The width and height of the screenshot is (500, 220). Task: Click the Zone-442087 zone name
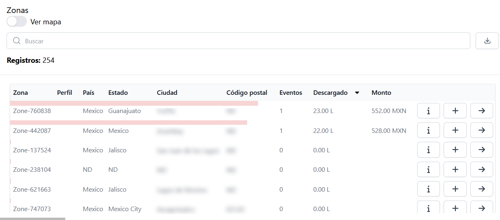[32, 131]
